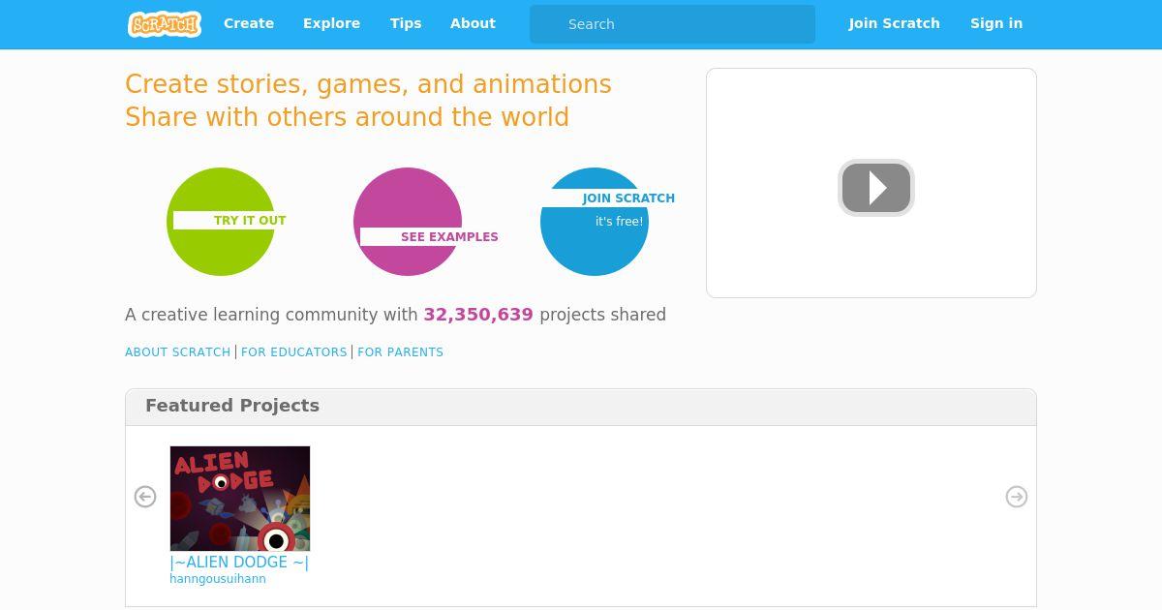This screenshot has width=1162, height=610.
Task: Click the 32,350,639 projects count
Action: point(478,315)
